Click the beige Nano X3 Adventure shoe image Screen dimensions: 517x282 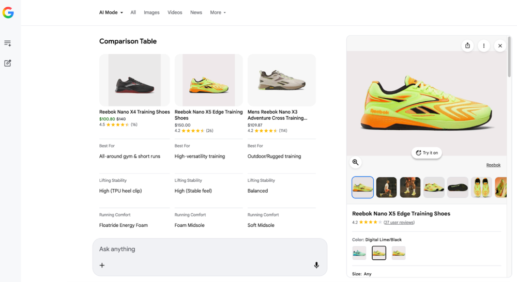(x=282, y=80)
